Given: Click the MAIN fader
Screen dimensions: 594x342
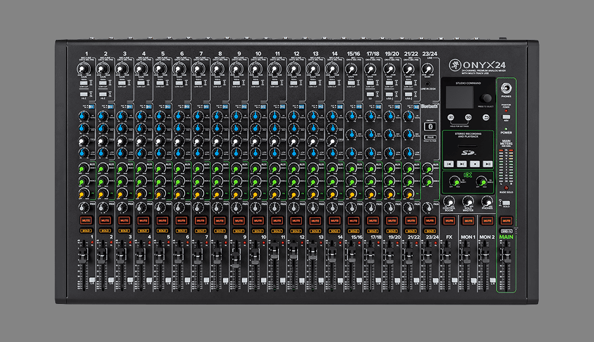Looking at the screenshot, I should coord(507,256).
